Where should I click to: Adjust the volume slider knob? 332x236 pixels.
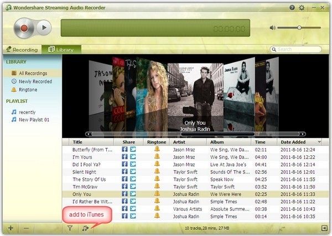click(x=299, y=28)
